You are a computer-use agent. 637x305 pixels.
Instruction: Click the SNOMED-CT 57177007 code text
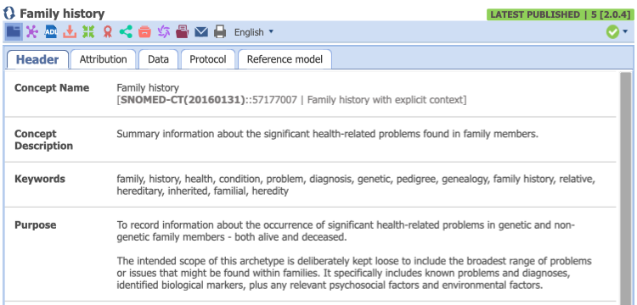pos(291,100)
